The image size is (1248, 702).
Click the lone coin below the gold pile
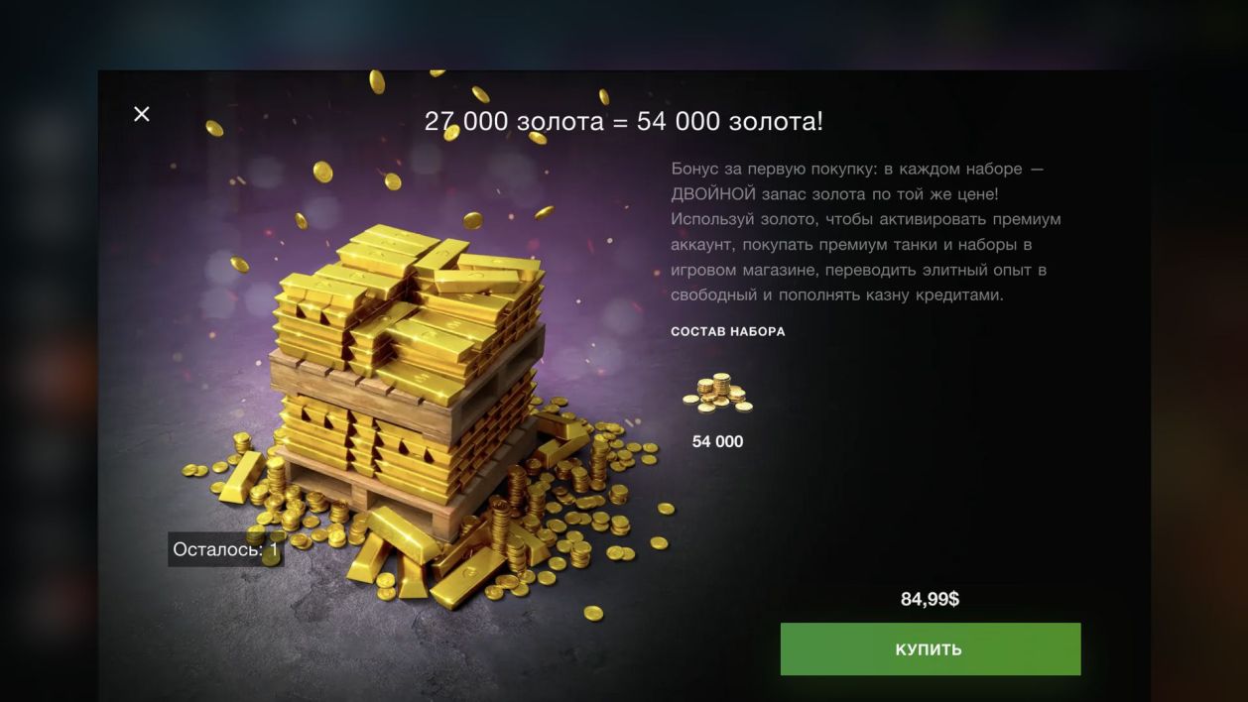click(593, 613)
